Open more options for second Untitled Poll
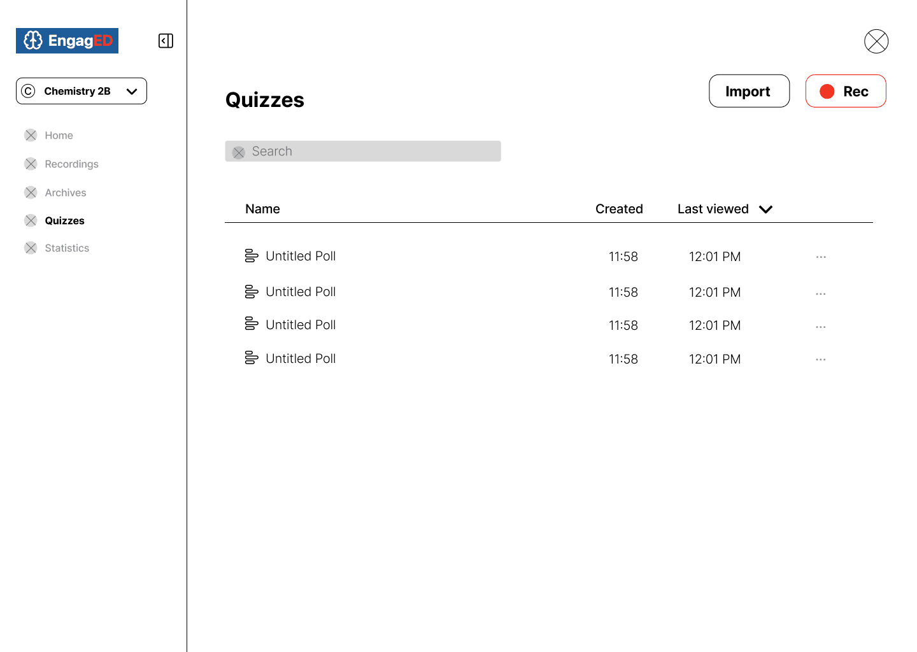 tap(821, 294)
